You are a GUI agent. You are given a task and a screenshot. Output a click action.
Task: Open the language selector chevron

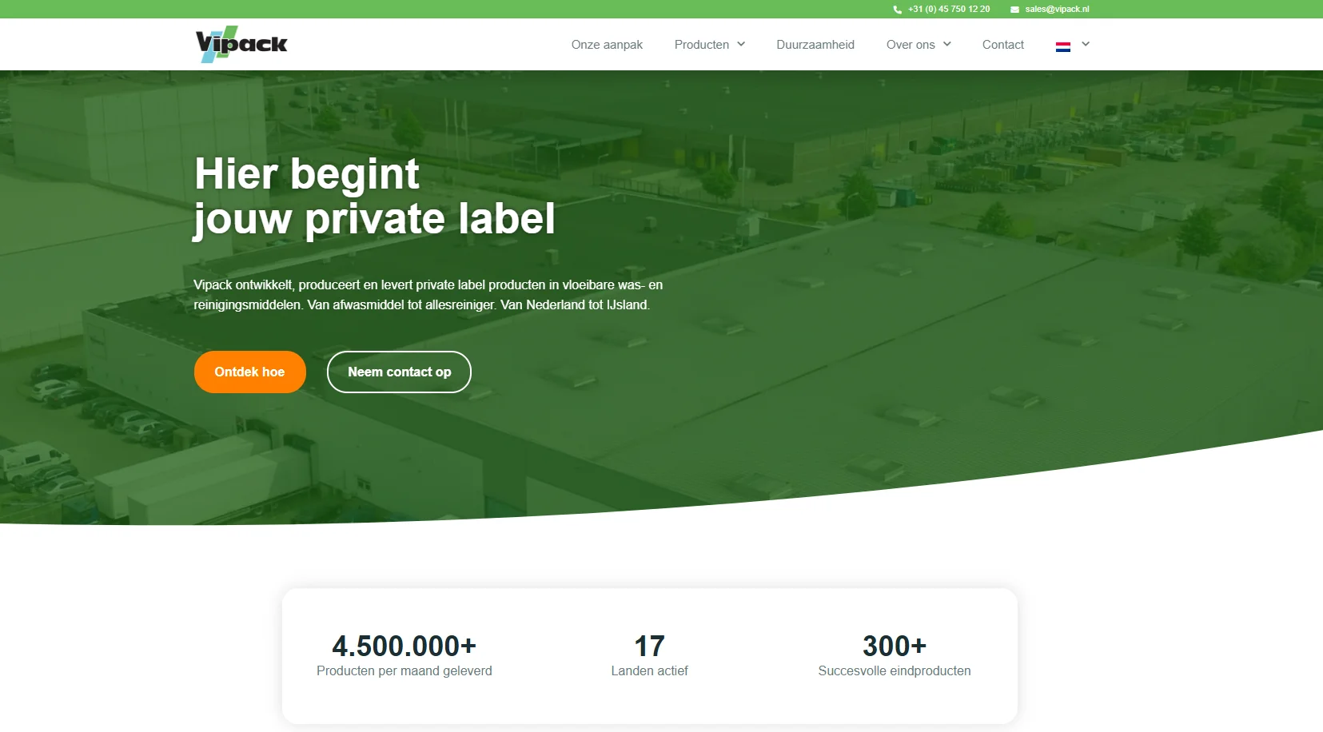tap(1086, 44)
